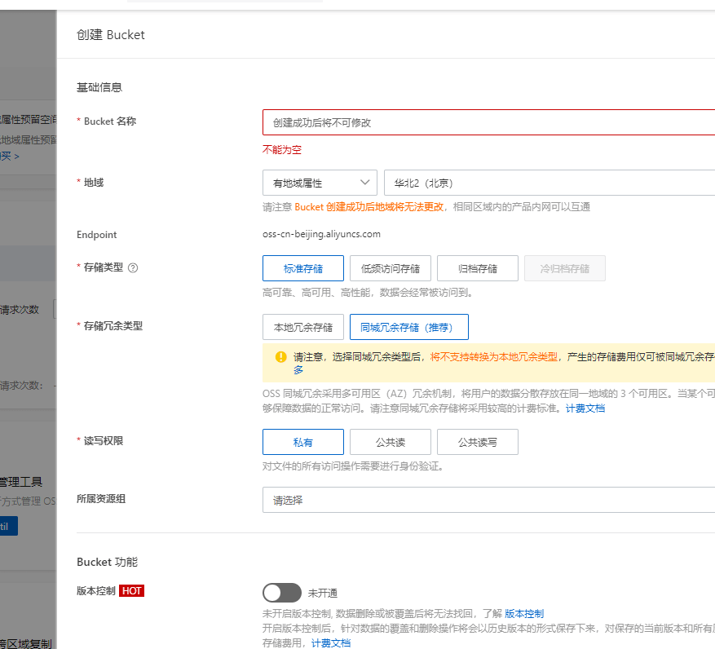
Task: Toggle the 版本控制 switch on
Action: click(x=282, y=593)
